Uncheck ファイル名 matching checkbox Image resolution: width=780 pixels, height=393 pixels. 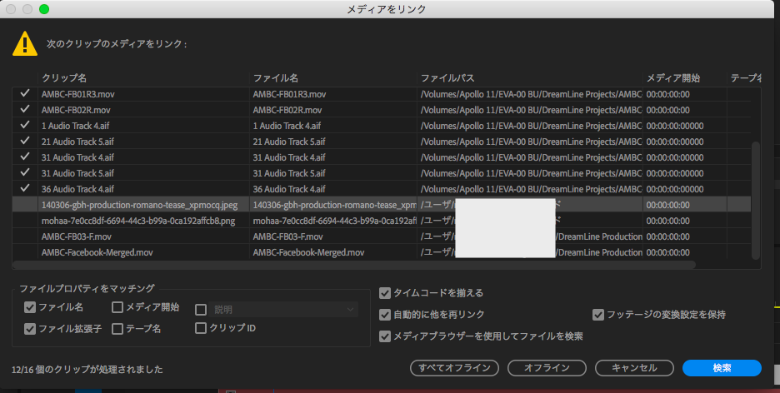(30, 307)
